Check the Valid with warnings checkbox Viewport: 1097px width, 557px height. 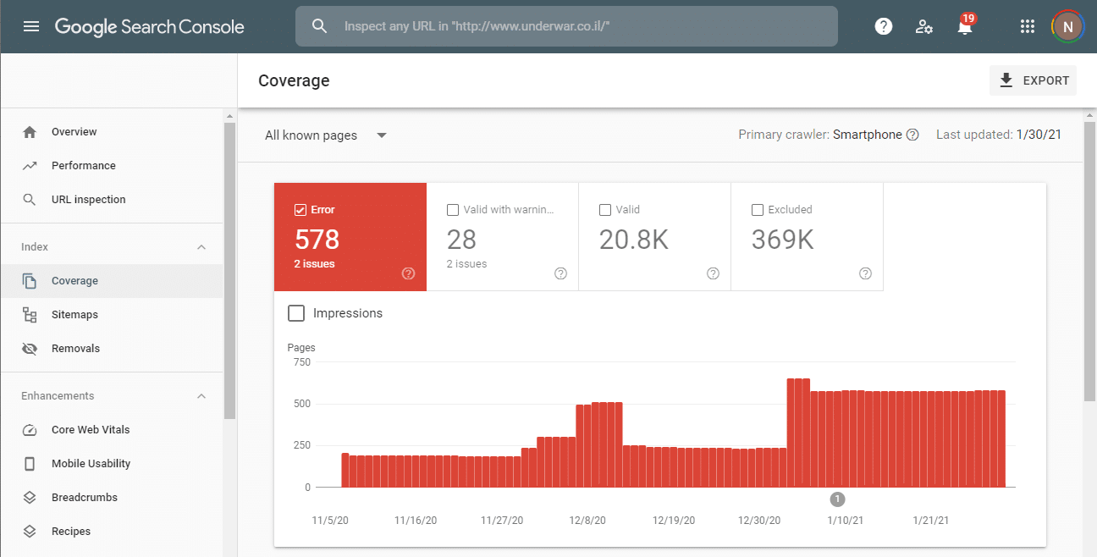pyautogui.click(x=453, y=210)
